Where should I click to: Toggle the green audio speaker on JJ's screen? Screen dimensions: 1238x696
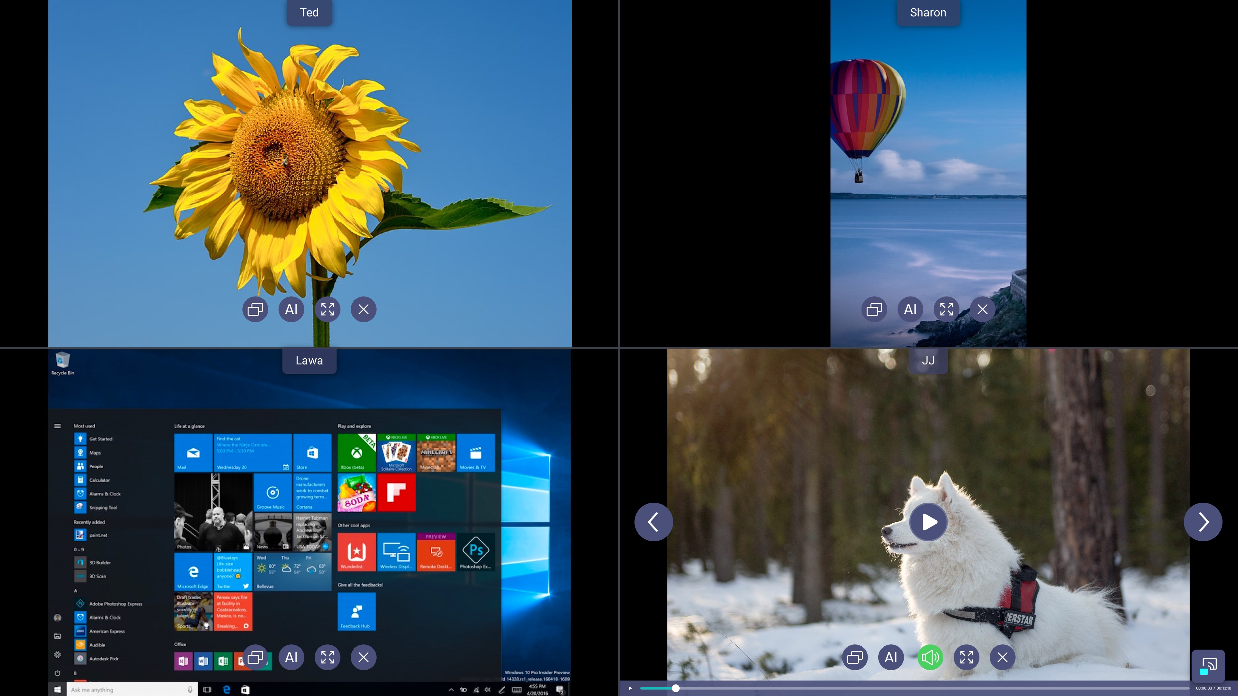point(930,657)
